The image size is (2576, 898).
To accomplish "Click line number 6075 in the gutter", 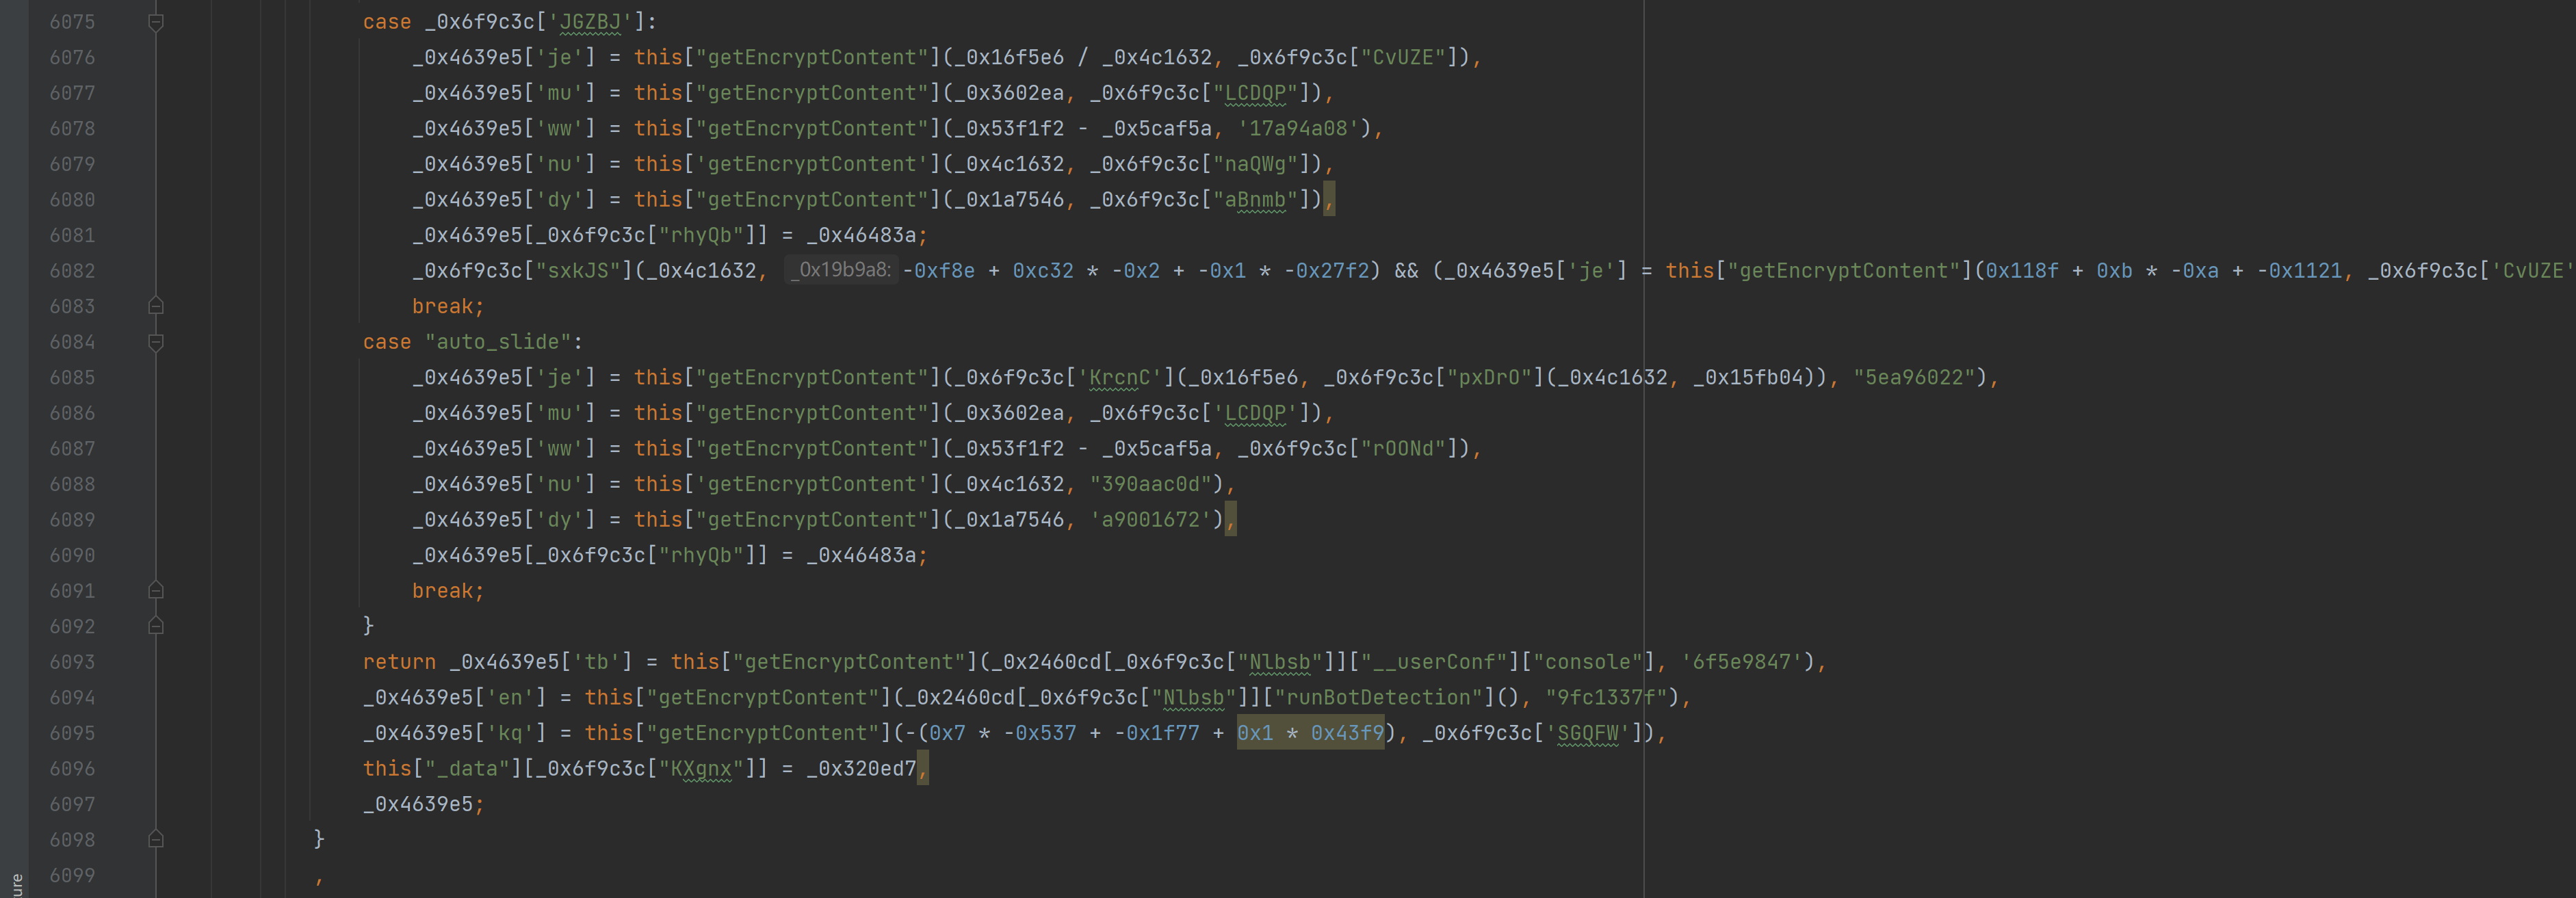I will (72, 22).
